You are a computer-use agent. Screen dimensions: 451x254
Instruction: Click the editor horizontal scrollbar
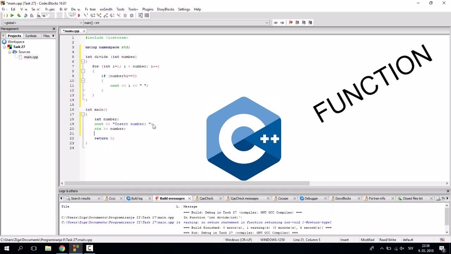[186, 183]
